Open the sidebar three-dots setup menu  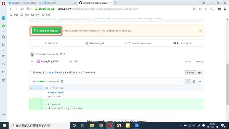4,115
